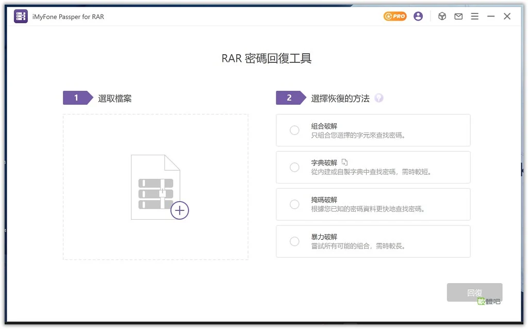
Task: Click the iMyFone Passper app logo icon
Action: (21, 16)
